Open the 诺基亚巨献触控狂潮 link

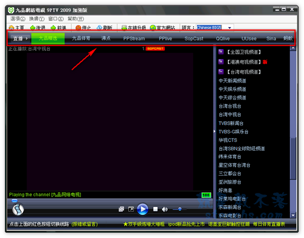pos(229,224)
